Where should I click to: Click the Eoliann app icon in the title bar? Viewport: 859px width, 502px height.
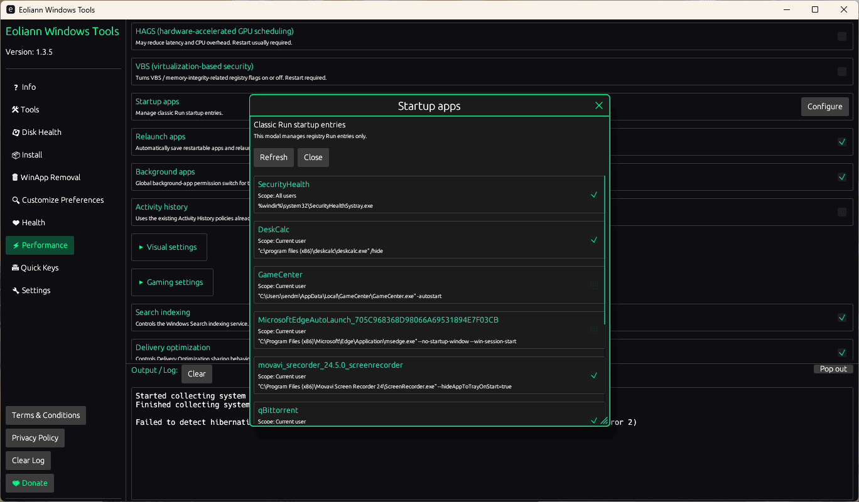pos(11,9)
